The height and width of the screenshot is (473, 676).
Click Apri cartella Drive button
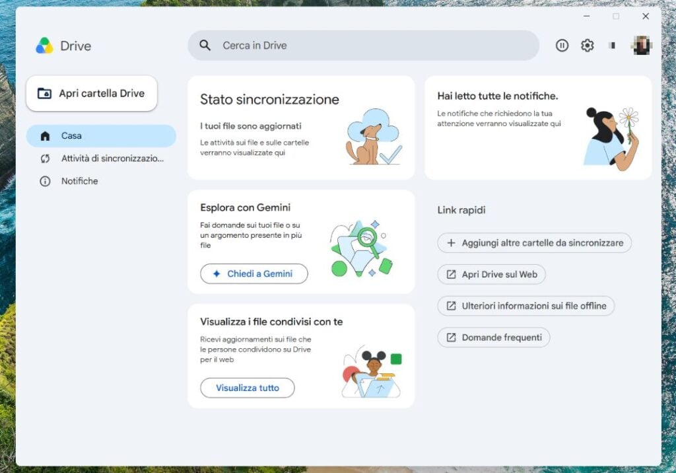pyautogui.click(x=91, y=93)
